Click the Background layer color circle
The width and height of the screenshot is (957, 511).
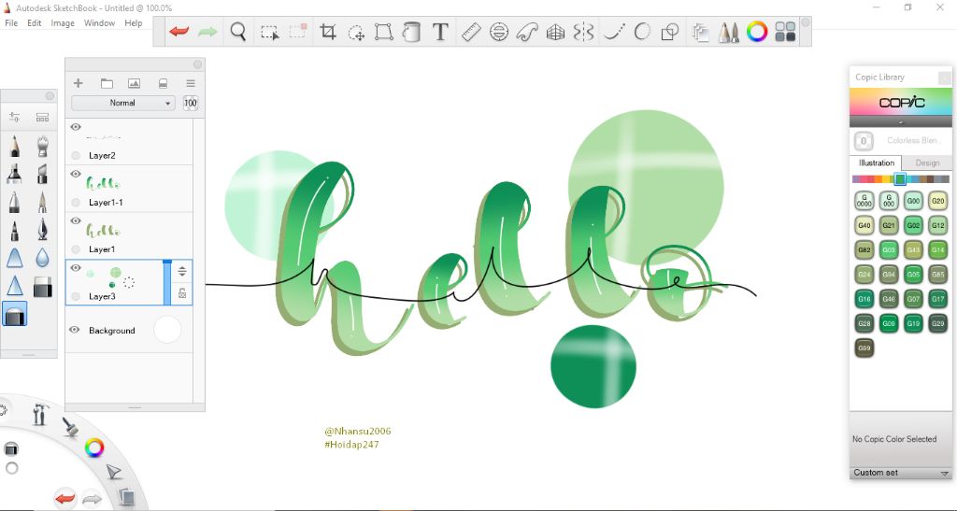click(x=167, y=329)
